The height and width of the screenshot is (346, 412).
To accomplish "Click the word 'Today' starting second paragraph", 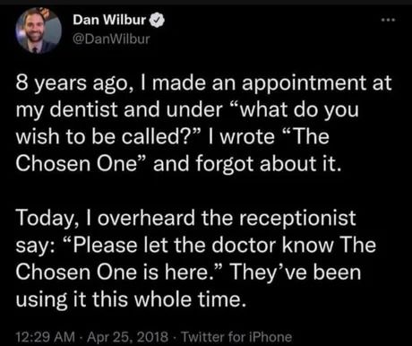I will [x=46, y=219].
